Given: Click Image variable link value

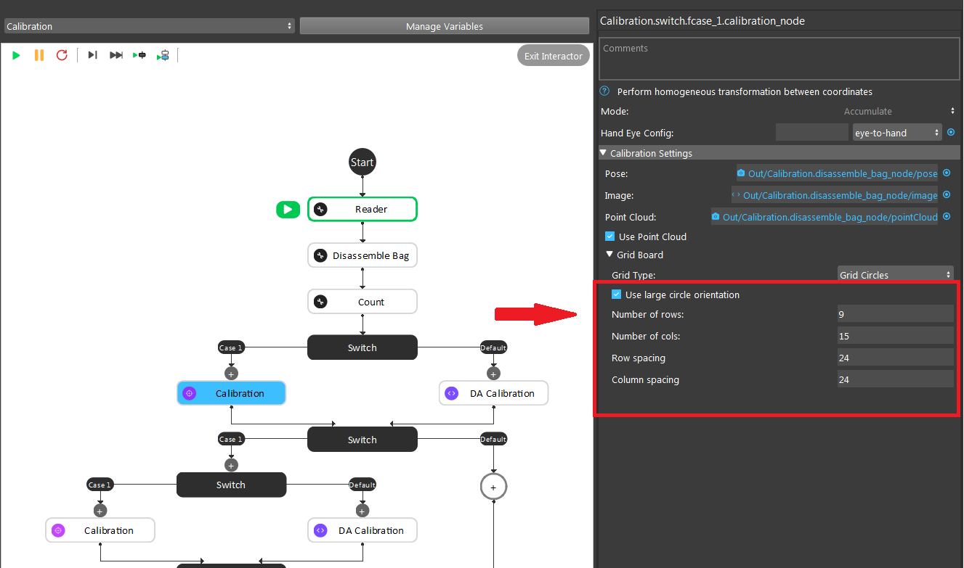Looking at the screenshot, I should [834, 195].
